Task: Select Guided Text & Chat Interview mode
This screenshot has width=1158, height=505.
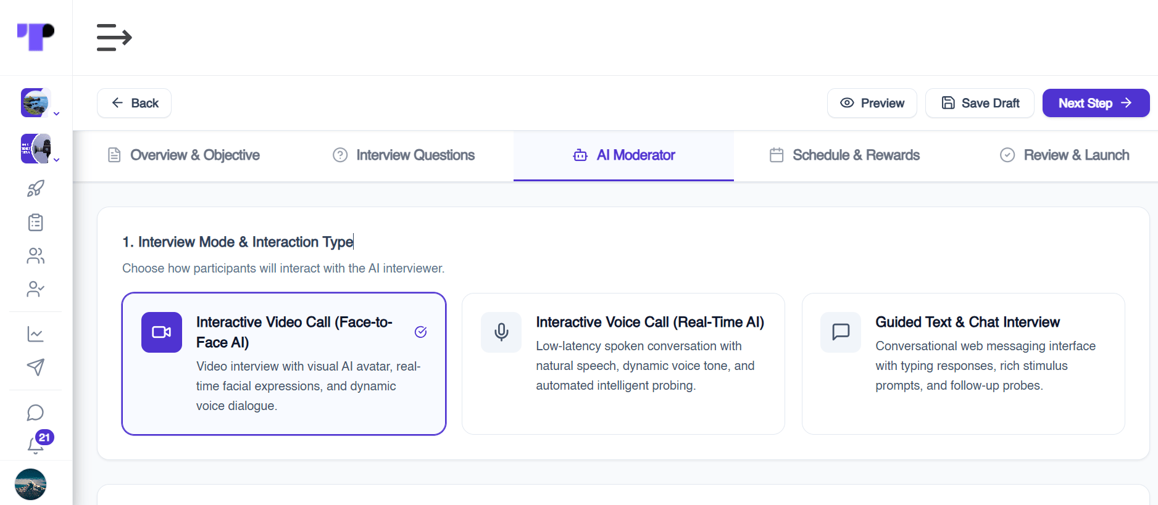Action: coord(963,364)
